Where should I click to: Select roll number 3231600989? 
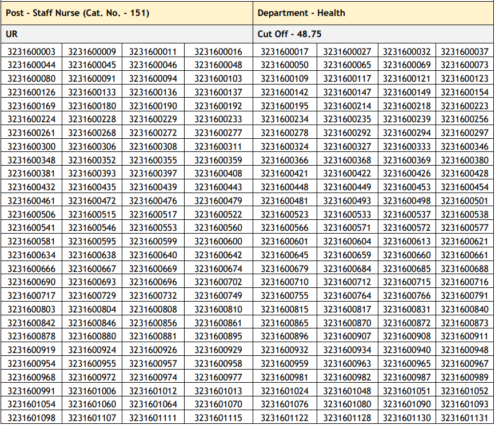click(465, 377)
